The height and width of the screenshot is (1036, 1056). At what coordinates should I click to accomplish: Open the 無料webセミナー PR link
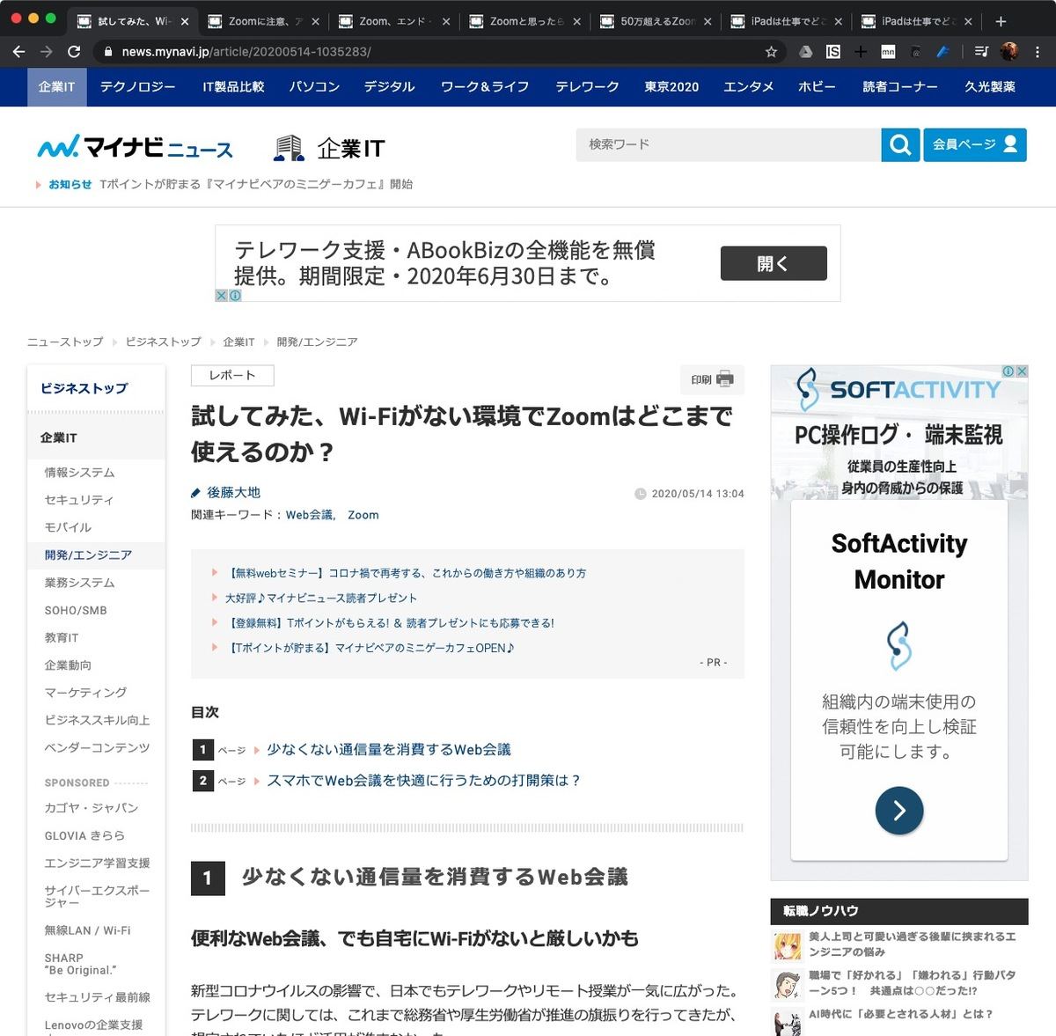pyautogui.click(x=405, y=573)
